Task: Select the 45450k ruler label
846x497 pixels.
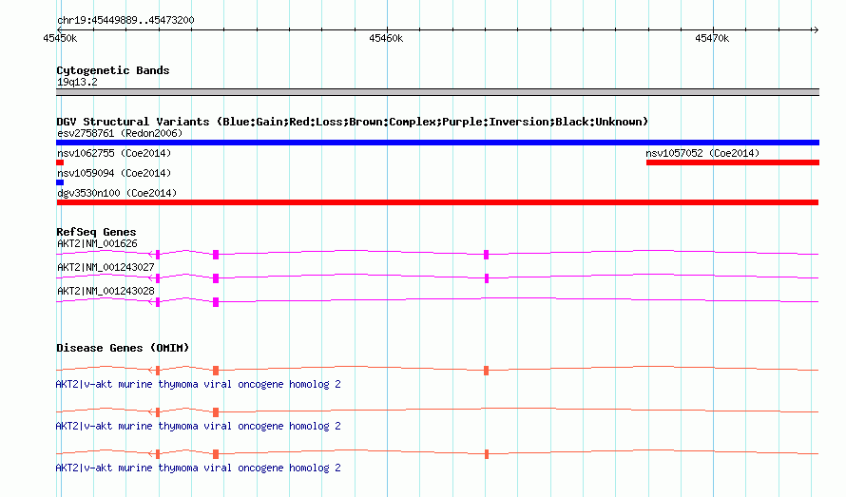Action: click(x=60, y=38)
